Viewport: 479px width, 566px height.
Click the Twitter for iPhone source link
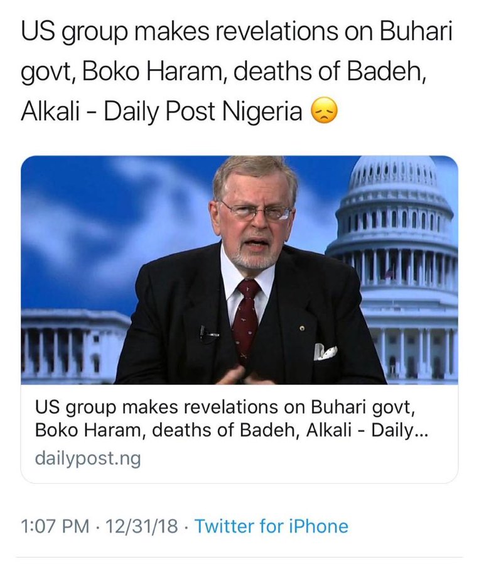point(271,525)
